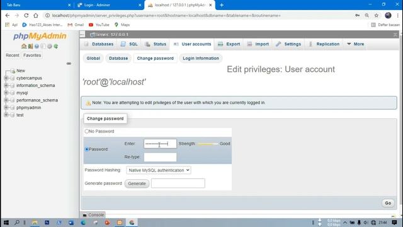Click the browser home icon
The width and height of the screenshot is (403, 227).
pos(36,15)
